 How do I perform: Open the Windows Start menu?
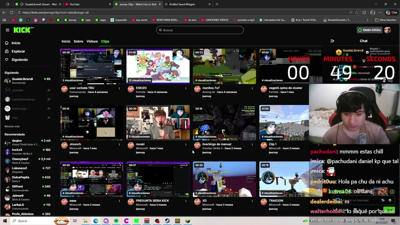(5, 221)
